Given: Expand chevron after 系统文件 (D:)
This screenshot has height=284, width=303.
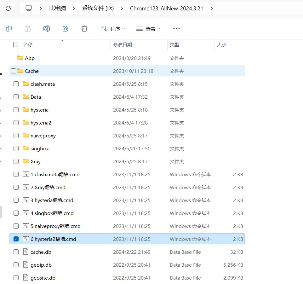Looking at the screenshot, I should [x=122, y=8].
